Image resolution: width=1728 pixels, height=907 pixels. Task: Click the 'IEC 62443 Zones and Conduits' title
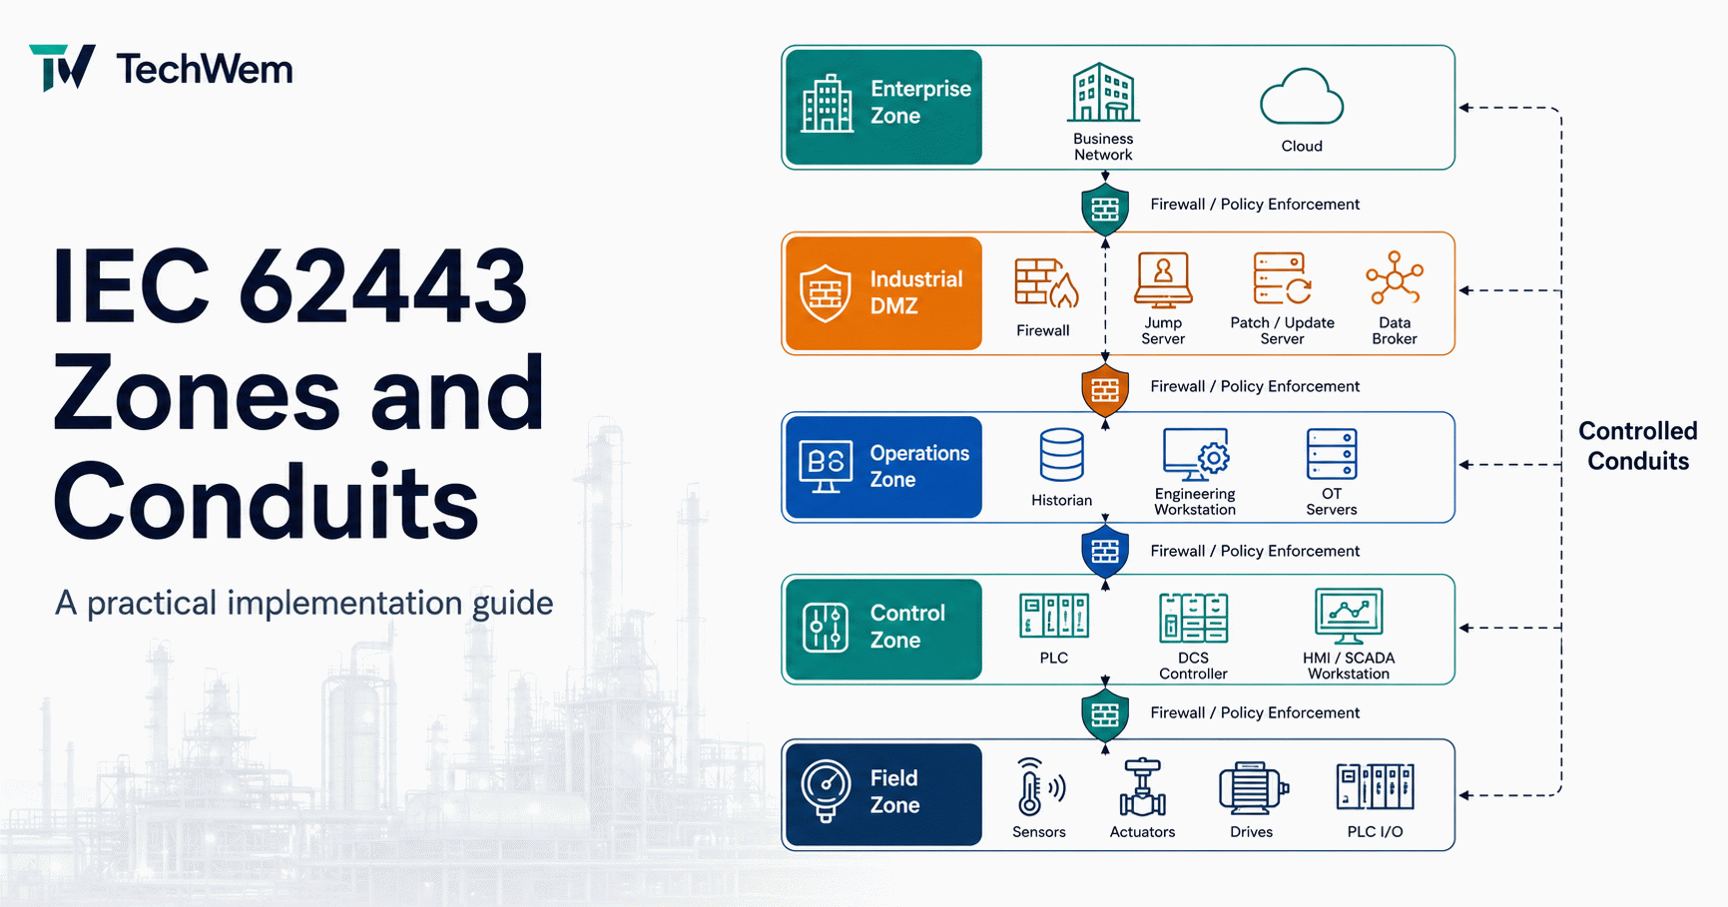pos(299,393)
